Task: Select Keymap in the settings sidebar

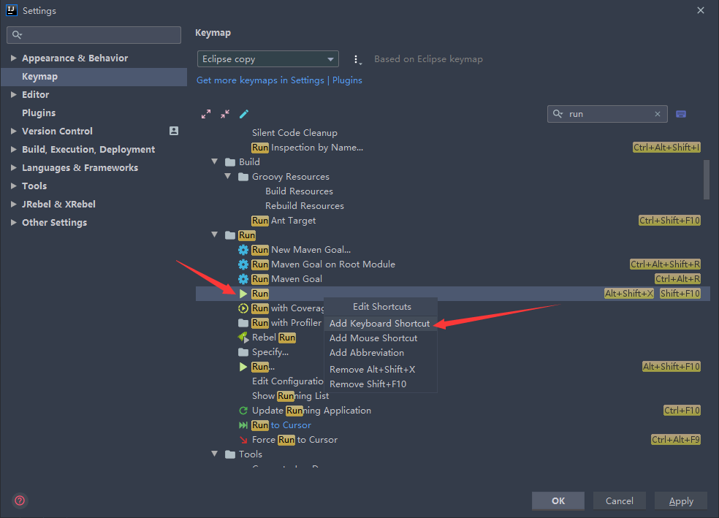Action: [94, 77]
